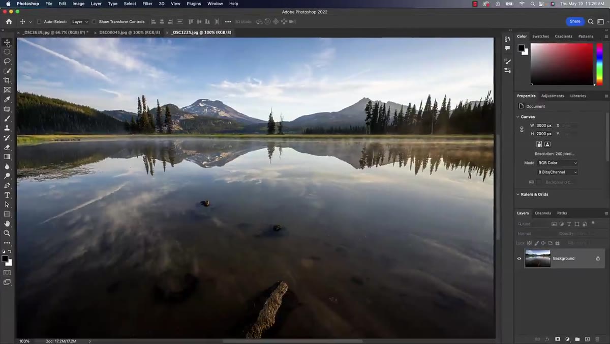Image resolution: width=610 pixels, height=344 pixels.
Task: Create a new group folder in Layers
Action: point(577,339)
